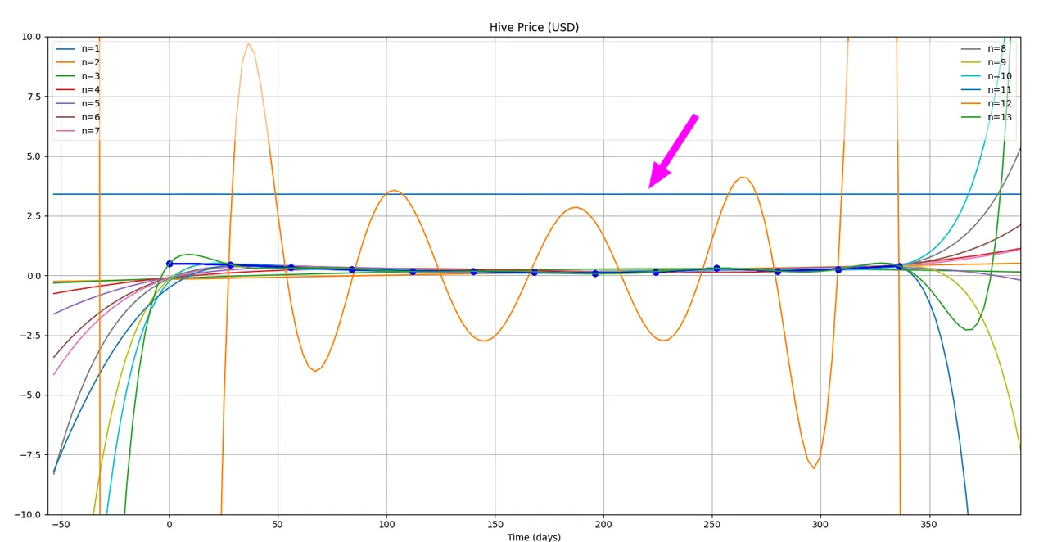Select the n=11 legend label
Screen dimensions: 1048x542
[x=999, y=90]
